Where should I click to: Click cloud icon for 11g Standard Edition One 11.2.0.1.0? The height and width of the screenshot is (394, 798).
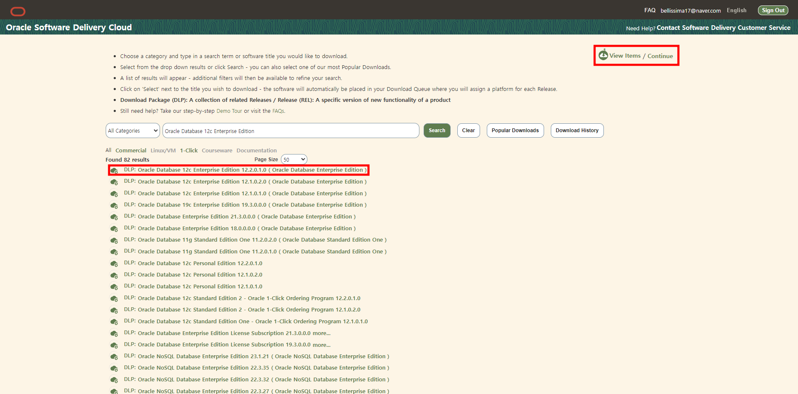[114, 252]
